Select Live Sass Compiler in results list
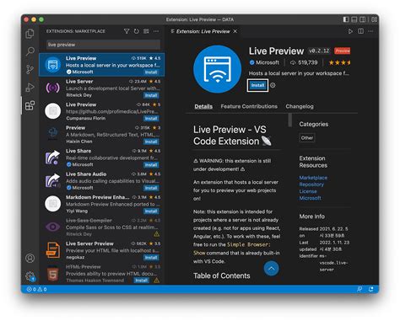This screenshot has height=321, width=400. point(101,227)
